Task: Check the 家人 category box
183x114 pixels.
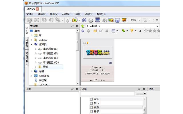Action: 91,99
